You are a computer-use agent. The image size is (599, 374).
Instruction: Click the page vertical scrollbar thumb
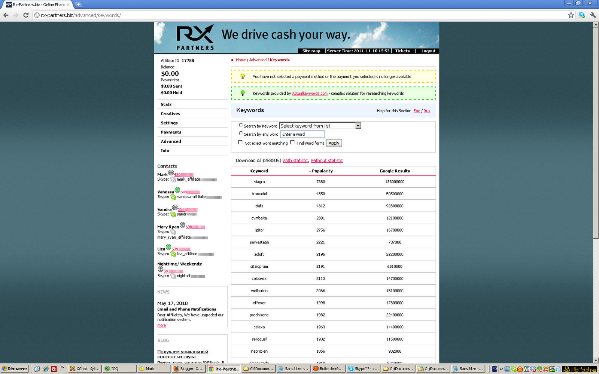[x=596, y=133]
